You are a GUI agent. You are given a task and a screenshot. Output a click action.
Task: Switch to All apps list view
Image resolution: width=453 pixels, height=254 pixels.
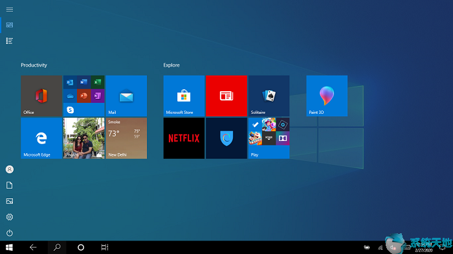click(x=10, y=41)
